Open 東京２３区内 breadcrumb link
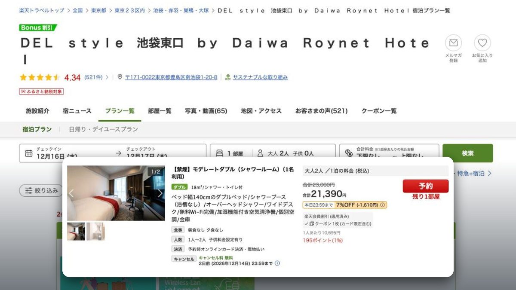Screen dimensions: 516x290 130,10
